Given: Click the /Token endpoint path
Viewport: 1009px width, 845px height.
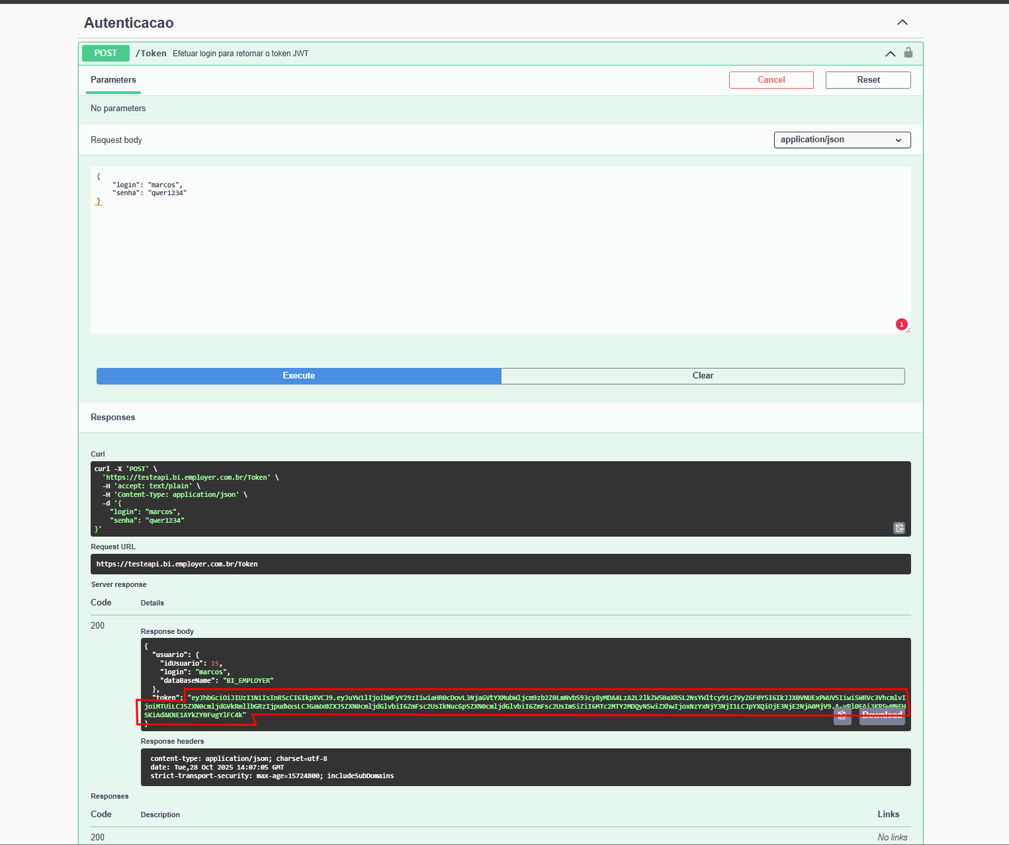Looking at the screenshot, I should tap(151, 54).
